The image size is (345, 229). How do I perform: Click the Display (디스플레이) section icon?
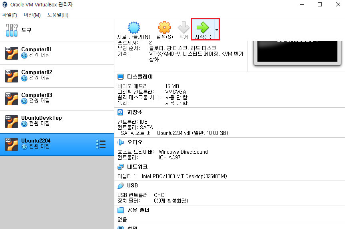tap(120, 77)
